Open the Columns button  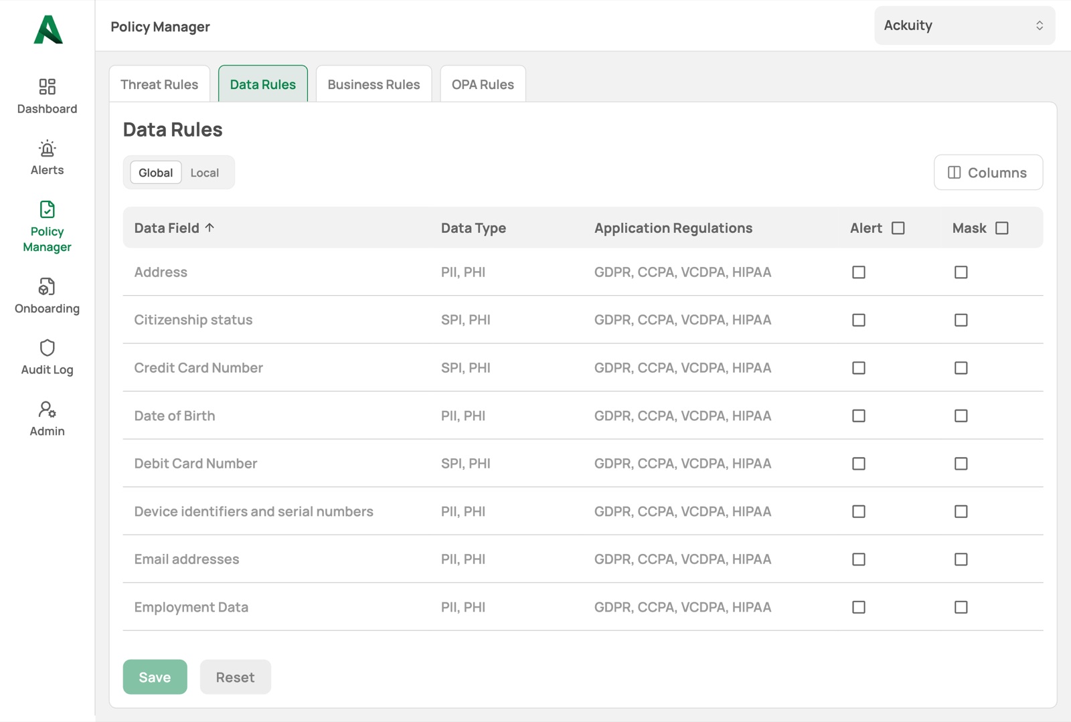(988, 173)
